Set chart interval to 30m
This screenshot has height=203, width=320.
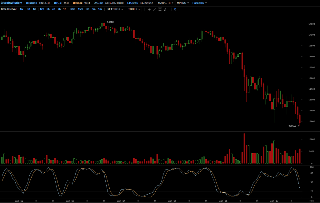(x=72, y=9)
